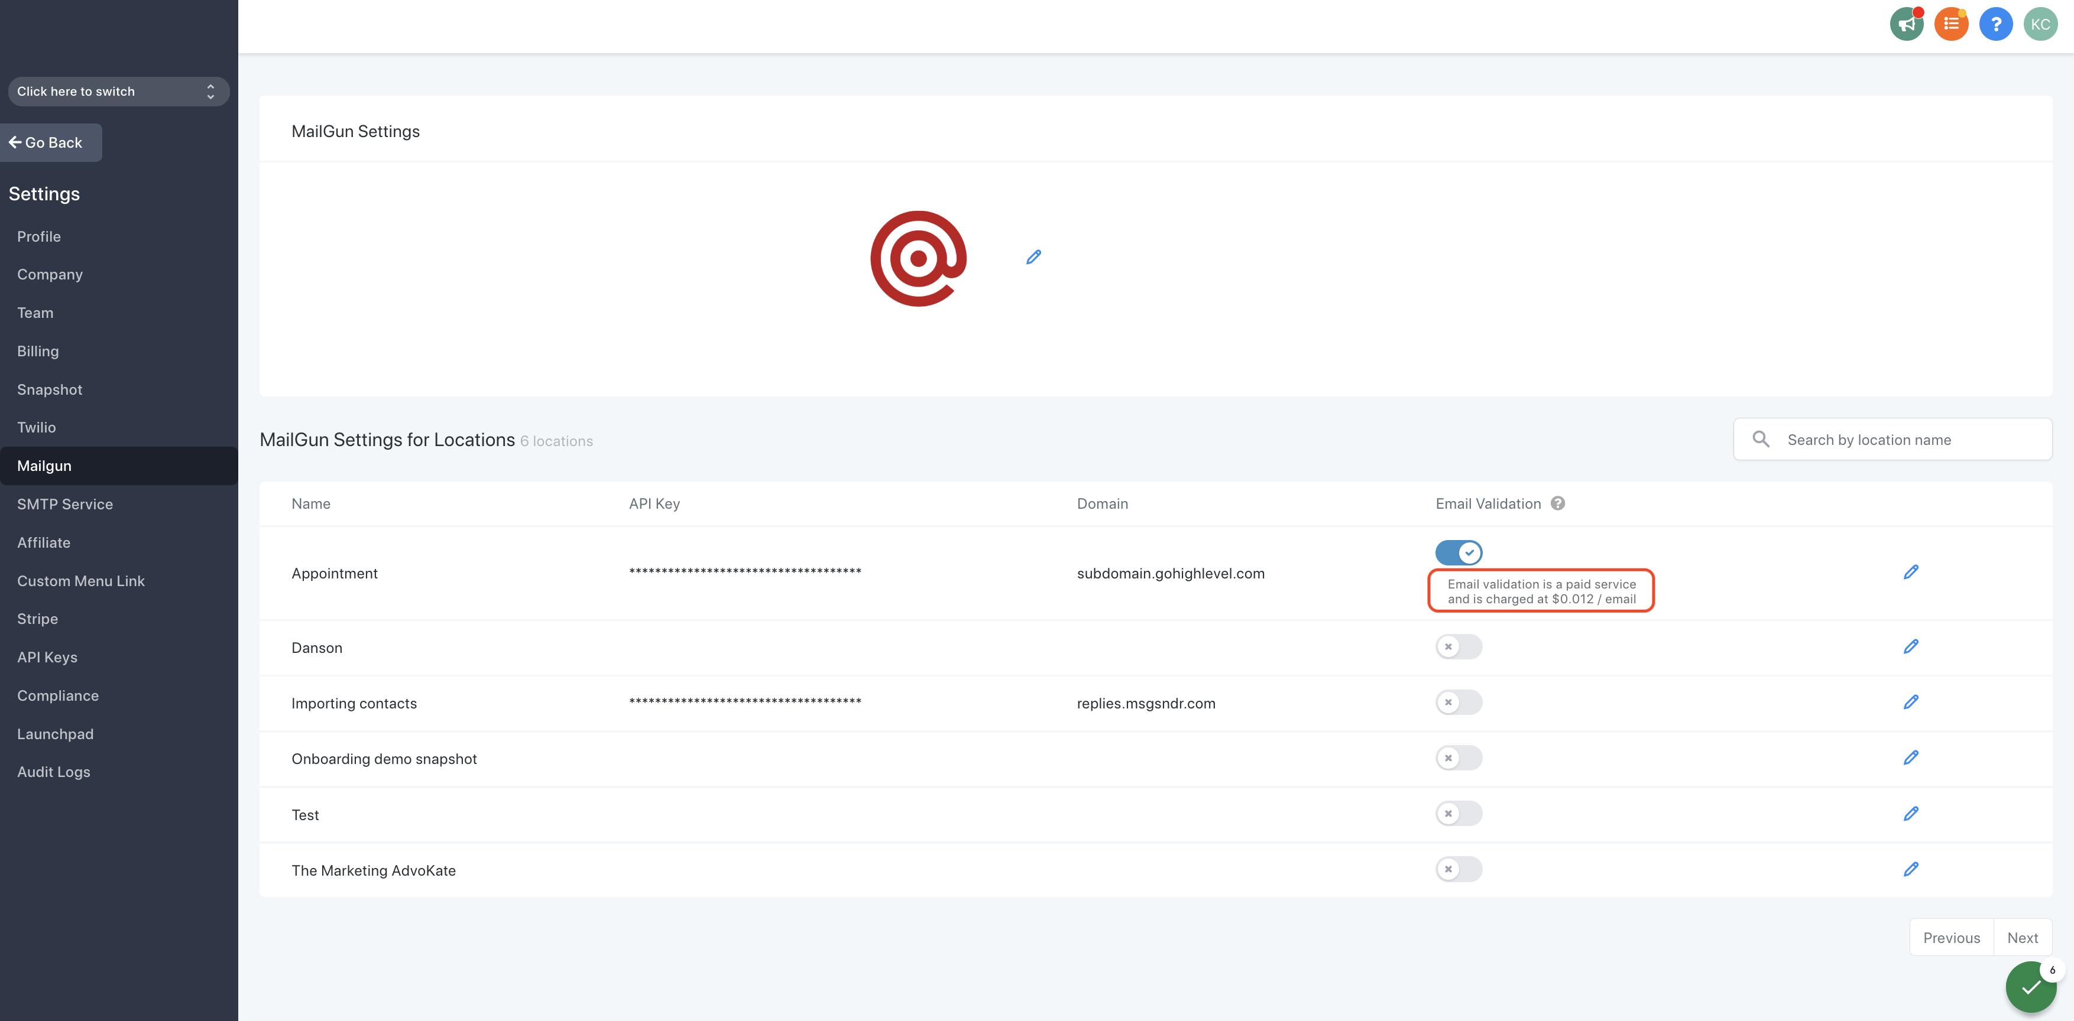This screenshot has height=1021, width=2074.
Task: Click the masked API key for Importing contacts
Action: (745, 703)
